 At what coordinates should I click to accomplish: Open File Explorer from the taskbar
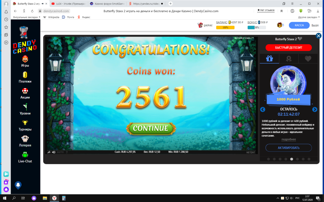pos(45,198)
